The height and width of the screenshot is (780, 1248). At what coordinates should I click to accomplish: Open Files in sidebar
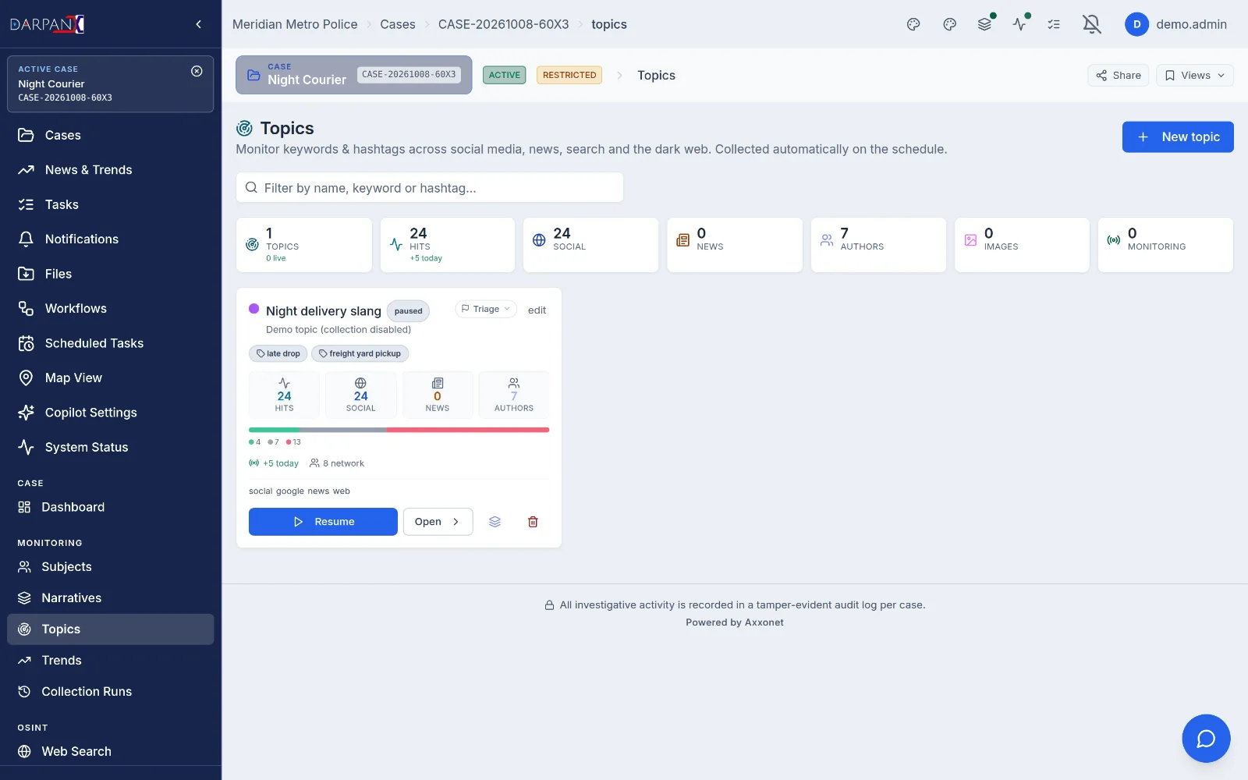tap(110, 274)
